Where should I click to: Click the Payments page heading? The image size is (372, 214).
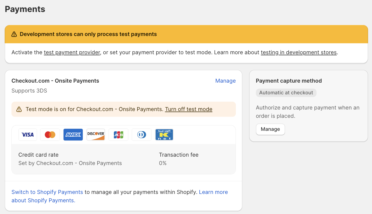click(x=25, y=9)
